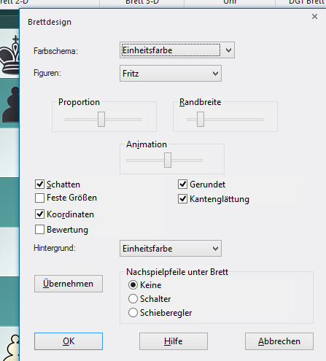
Task: Close the Brettdesign dialog with X
Action: (314, 17)
